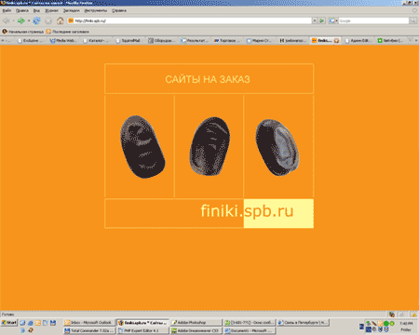Image resolution: width=419 pixels, height=335 pixels.
Task: Switch to Inbox - Microsoft Outlook taskbar button
Action: (89, 323)
